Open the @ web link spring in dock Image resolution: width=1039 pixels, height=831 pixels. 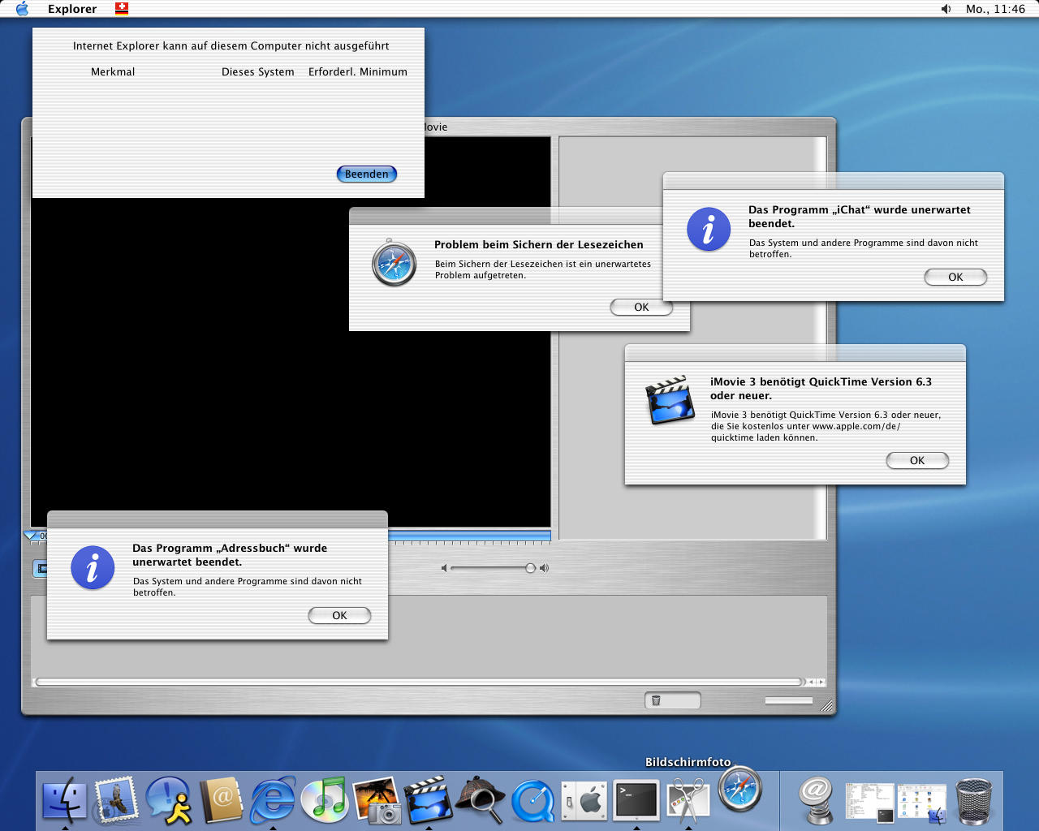point(817,800)
